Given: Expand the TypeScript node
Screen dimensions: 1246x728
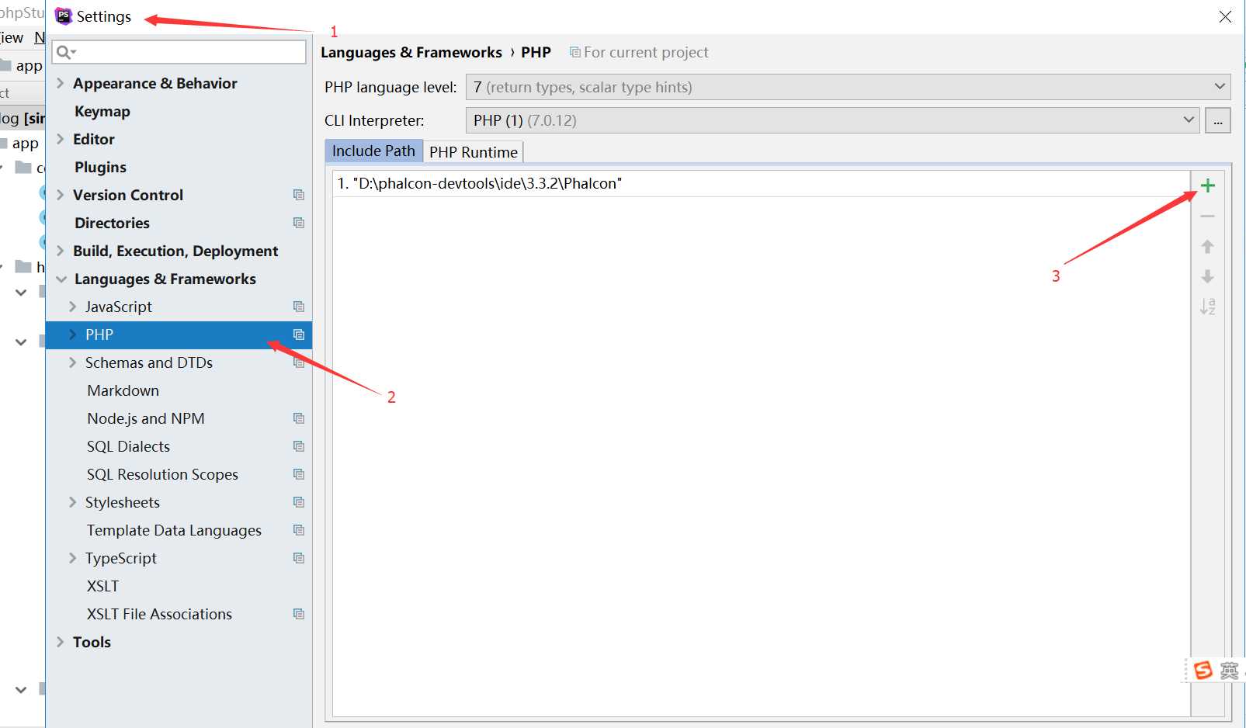Looking at the screenshot, I should (x=73, y=558).
